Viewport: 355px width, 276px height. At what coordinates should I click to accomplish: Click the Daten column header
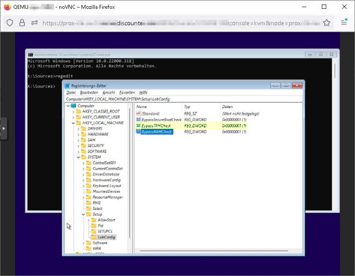227,107
